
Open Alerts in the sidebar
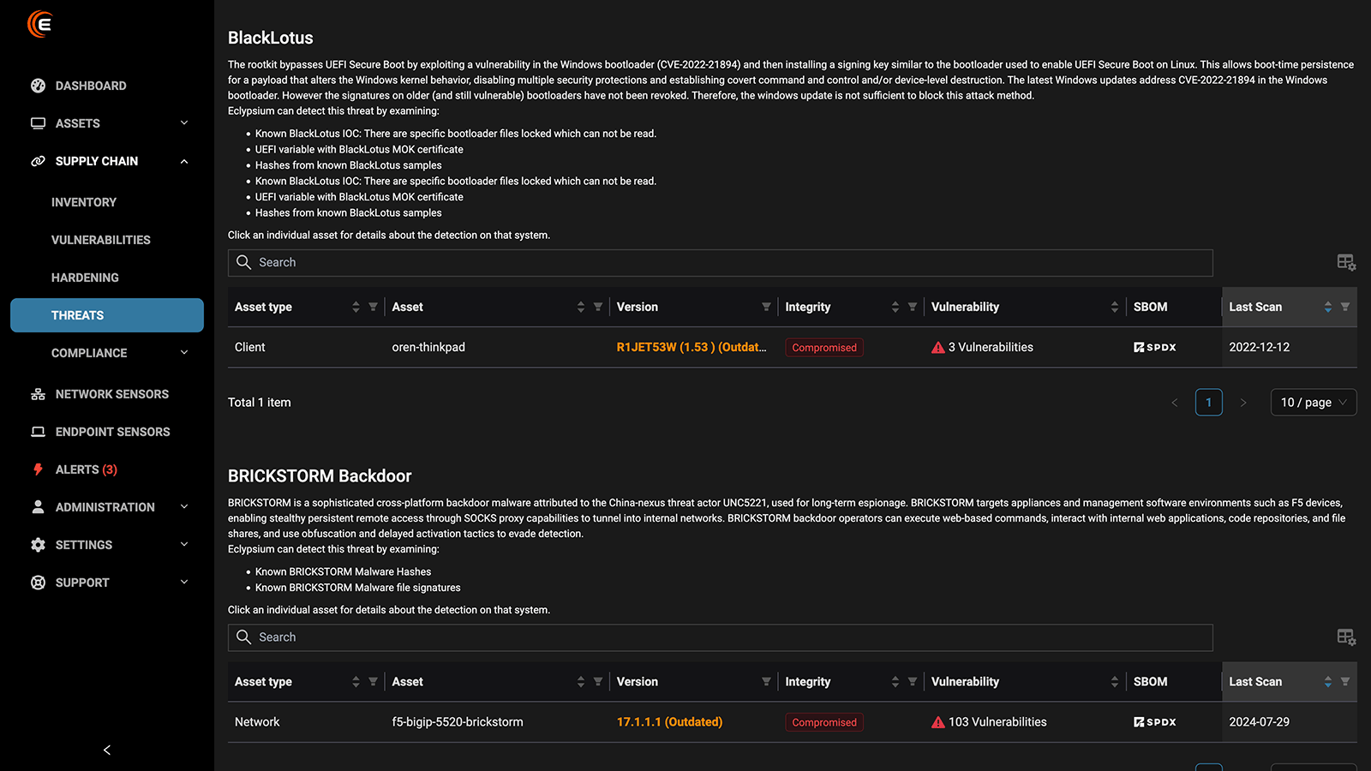pos(86,469)
